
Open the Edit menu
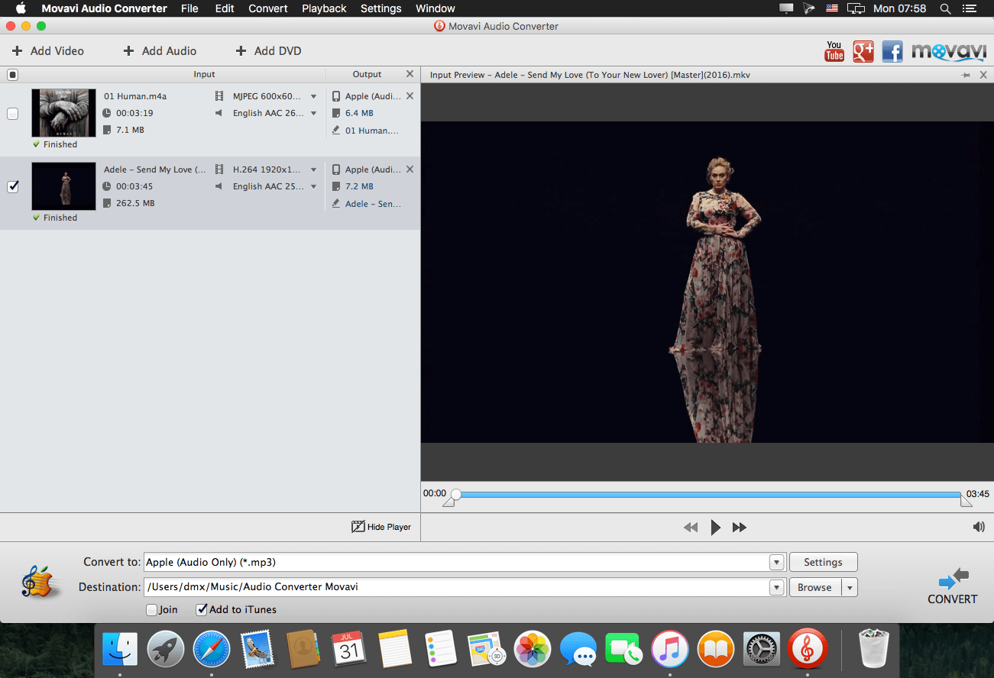(x=225, y=8)
